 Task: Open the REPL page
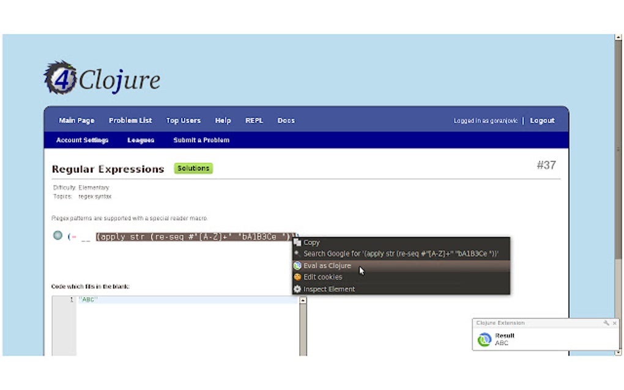(x=254, y=120)
